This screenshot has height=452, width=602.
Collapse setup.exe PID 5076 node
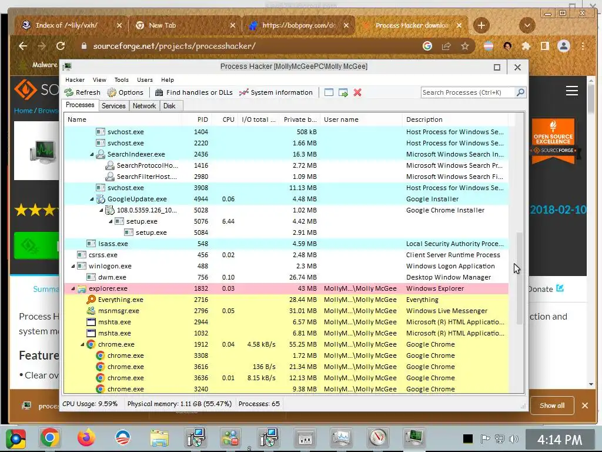(111, 221)
